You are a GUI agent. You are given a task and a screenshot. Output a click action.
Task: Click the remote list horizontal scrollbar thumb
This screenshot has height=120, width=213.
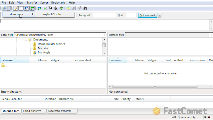pos(155,87)
